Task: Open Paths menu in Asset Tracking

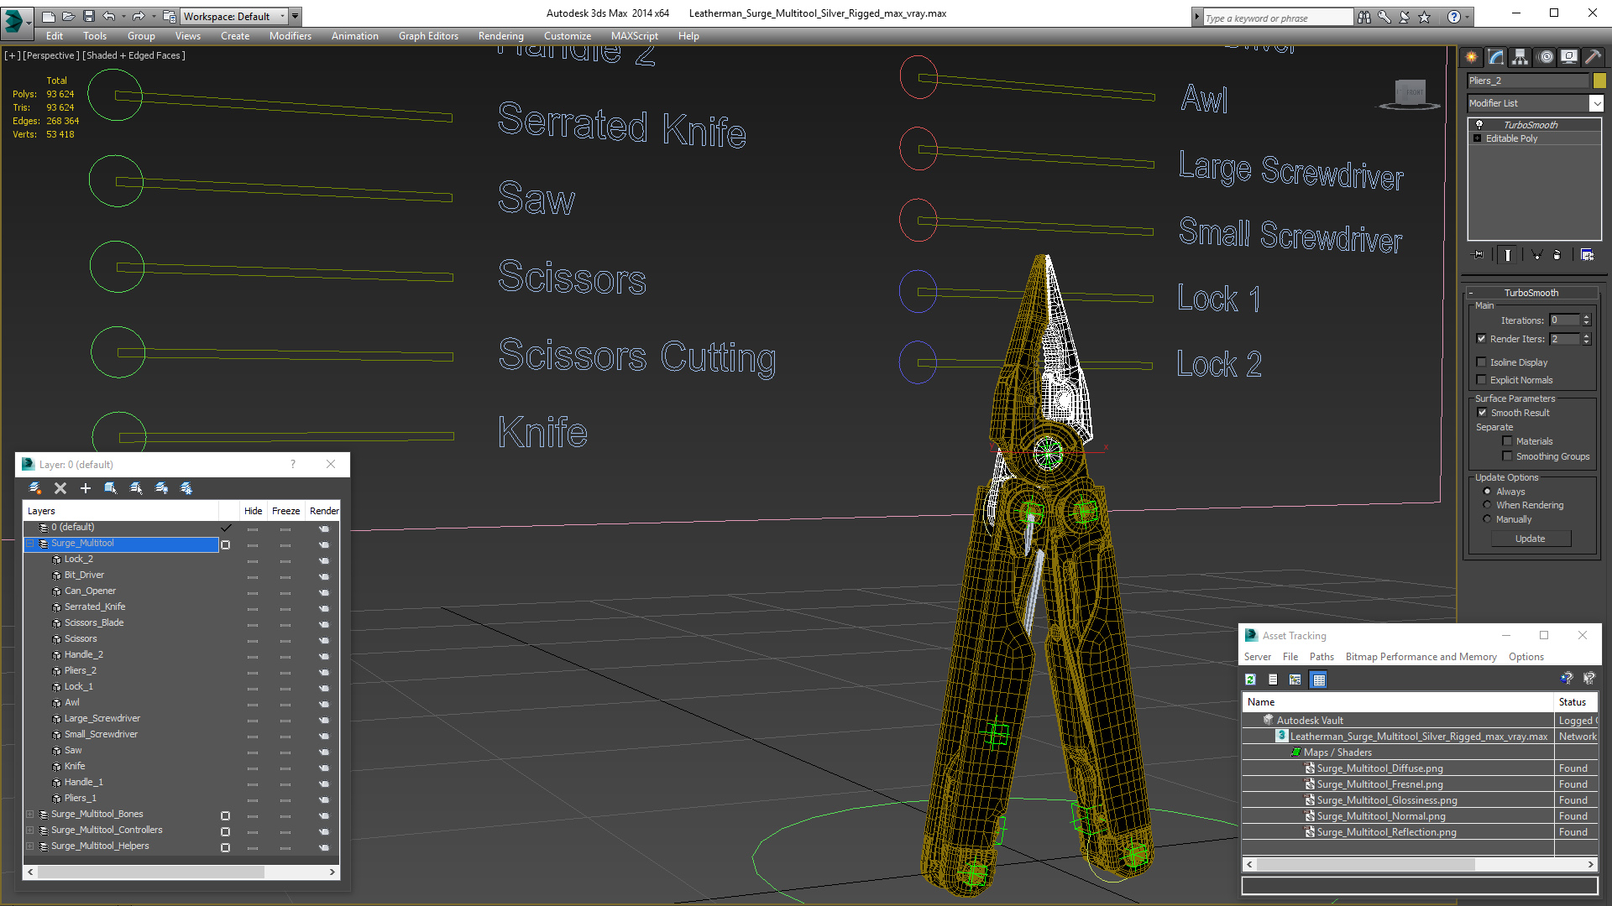Action: (x=1321, y=657)
